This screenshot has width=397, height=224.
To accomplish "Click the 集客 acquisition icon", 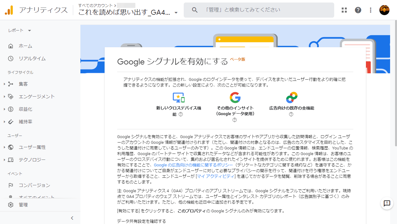I will point(11,84).
